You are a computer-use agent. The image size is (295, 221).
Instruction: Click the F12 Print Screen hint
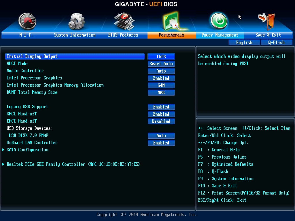coord(244,193)
